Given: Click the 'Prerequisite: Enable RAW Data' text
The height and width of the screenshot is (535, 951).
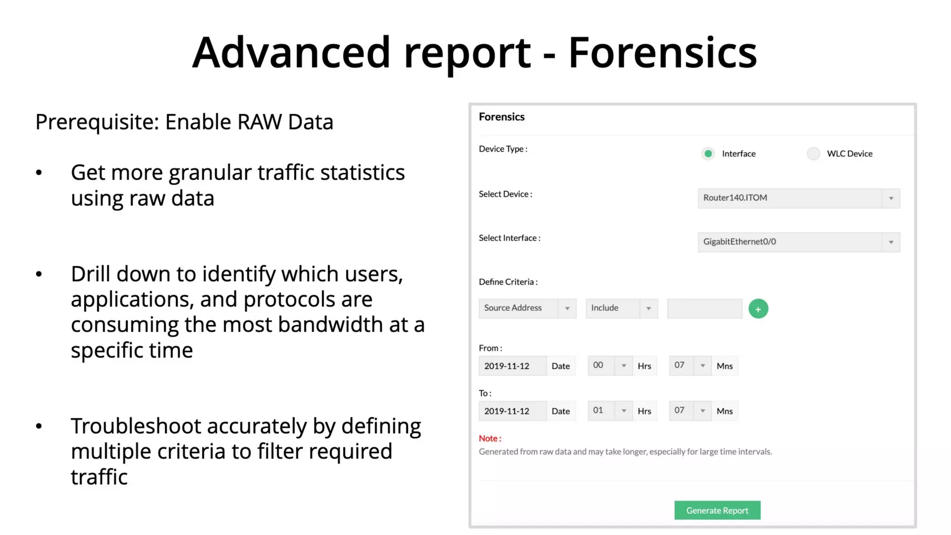Looking at the screenshot, I should [184, 122].
